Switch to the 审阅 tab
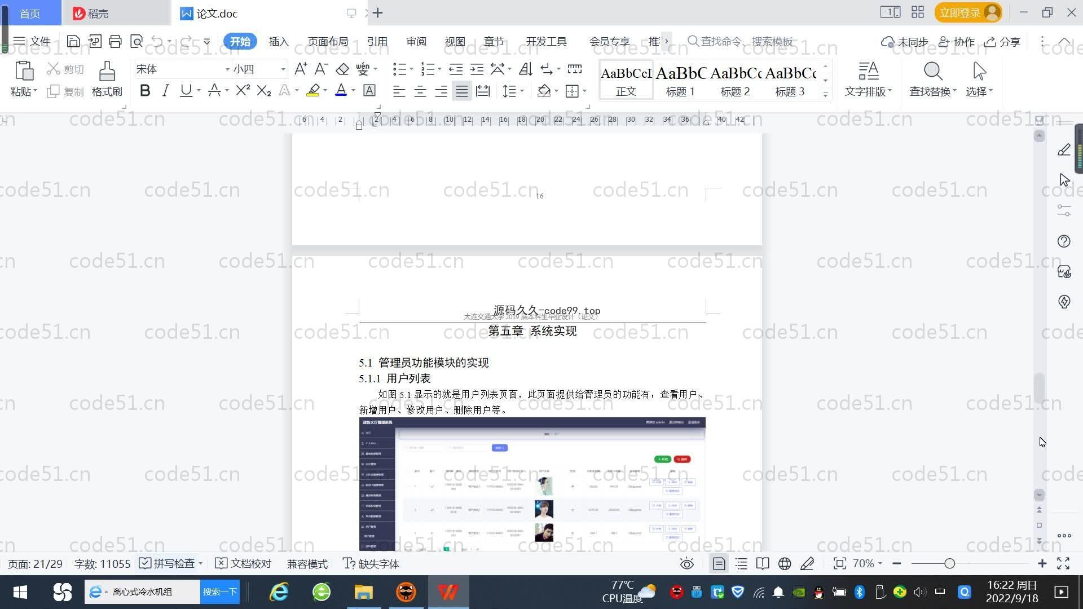This screenshot has height=609, width=1083. (x=416, y=42)
